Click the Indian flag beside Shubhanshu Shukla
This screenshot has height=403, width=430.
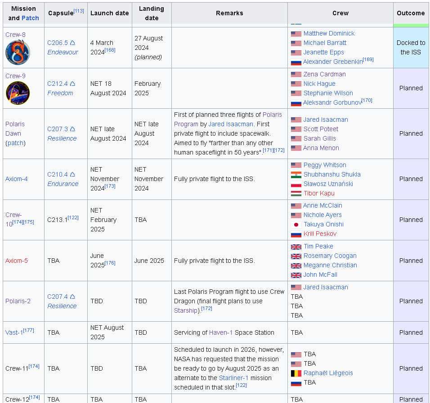pyautogui.click(x=296, y=174)
